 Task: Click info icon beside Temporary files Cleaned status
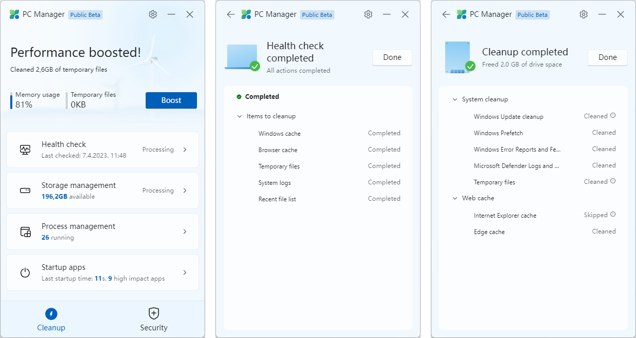pos(613,181)
